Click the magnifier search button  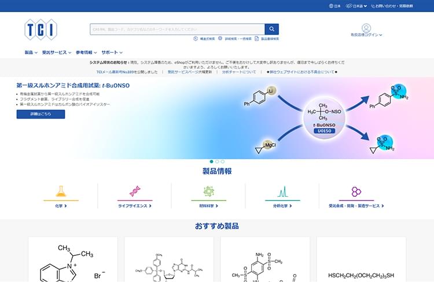(x=271, y=29)
